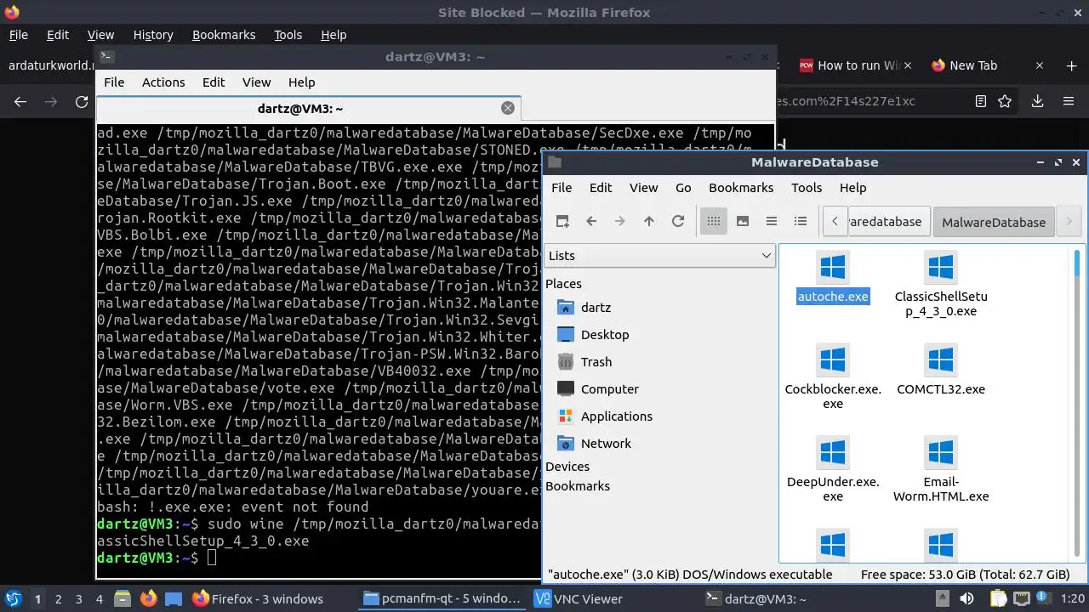Viewport: 1089px width, 612px height.
Task: Go back in Firefox
Action: 20,101
